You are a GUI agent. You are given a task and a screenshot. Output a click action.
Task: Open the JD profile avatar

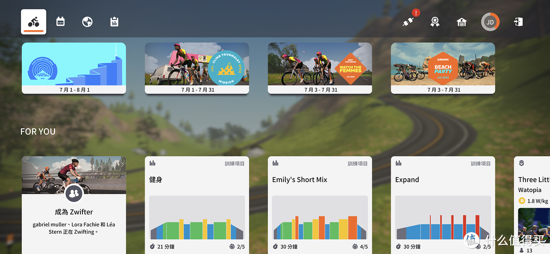pos(490,22)
